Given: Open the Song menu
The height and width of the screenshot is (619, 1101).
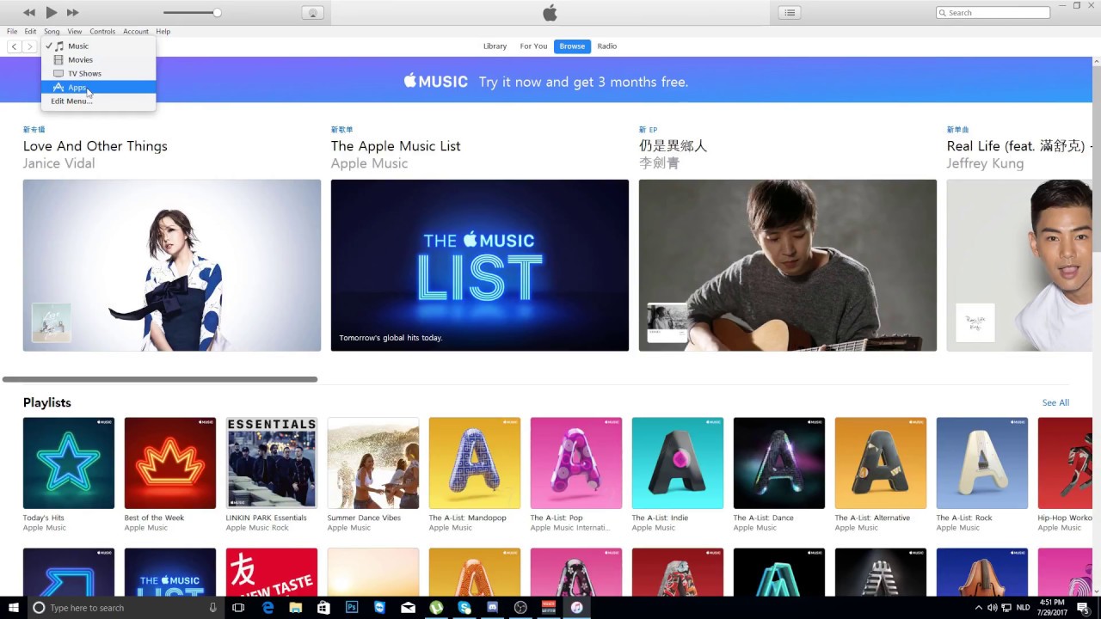Looking at the screenshot, I should coord(52,31).
